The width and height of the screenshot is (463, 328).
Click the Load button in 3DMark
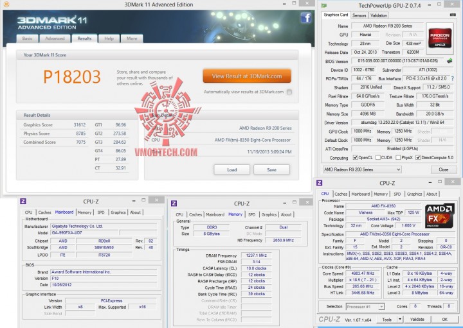232,169
